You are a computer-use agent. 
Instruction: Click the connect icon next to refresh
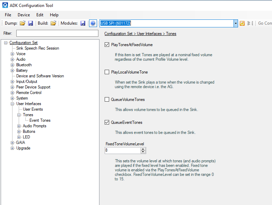[x=249, y=23]
